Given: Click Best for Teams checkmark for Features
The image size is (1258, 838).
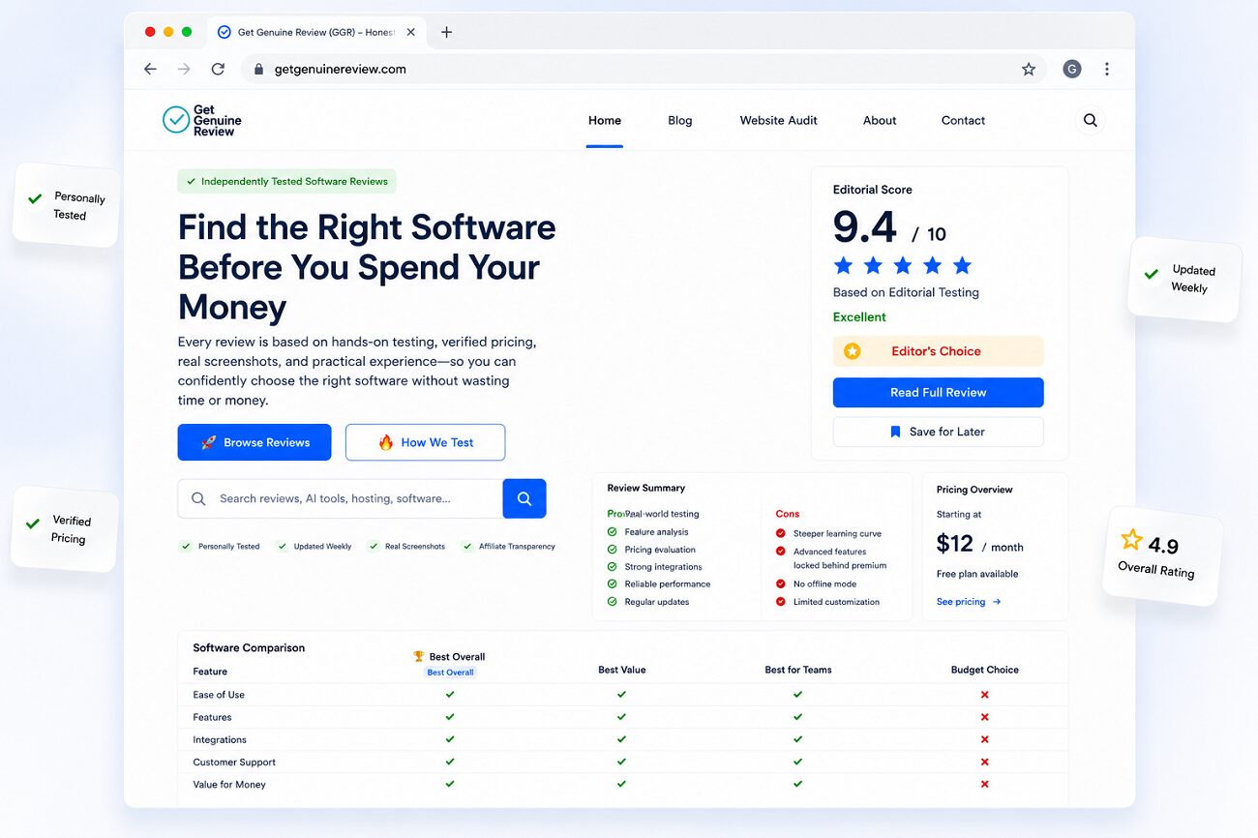Looking at the screenshot, I should 797,717.
